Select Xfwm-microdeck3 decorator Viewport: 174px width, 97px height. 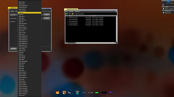[30, 92]
